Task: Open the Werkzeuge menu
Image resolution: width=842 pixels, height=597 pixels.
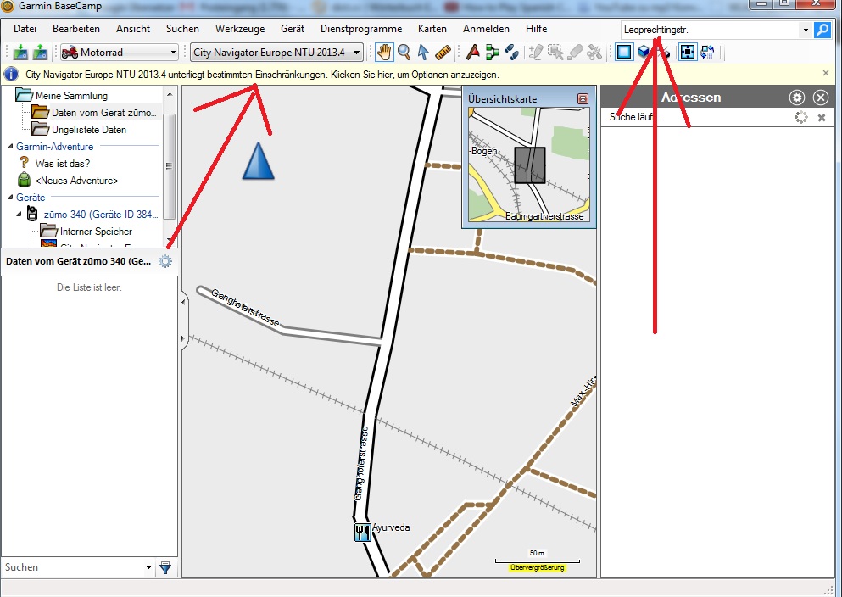Action: point(240,29)
